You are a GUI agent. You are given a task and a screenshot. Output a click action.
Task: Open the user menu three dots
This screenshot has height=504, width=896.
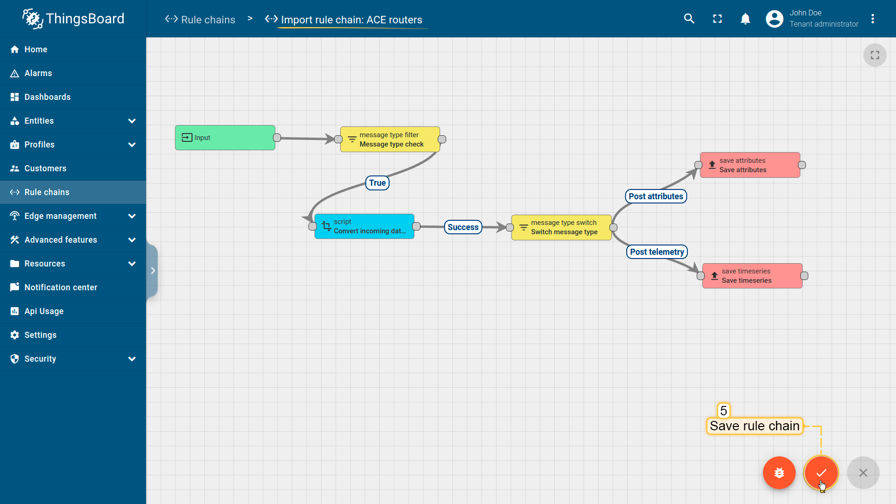click(873, 19)
